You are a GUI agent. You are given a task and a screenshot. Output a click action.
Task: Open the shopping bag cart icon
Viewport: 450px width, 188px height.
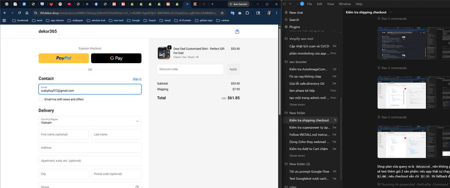pyautogui.click(x=237, y=32)
